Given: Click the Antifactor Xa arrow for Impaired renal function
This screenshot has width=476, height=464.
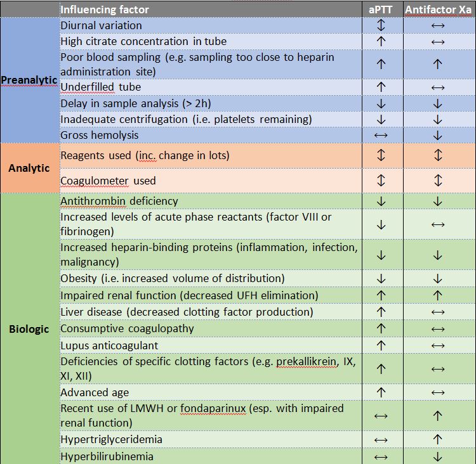Looking at the screenshot, I should point(437,295).
